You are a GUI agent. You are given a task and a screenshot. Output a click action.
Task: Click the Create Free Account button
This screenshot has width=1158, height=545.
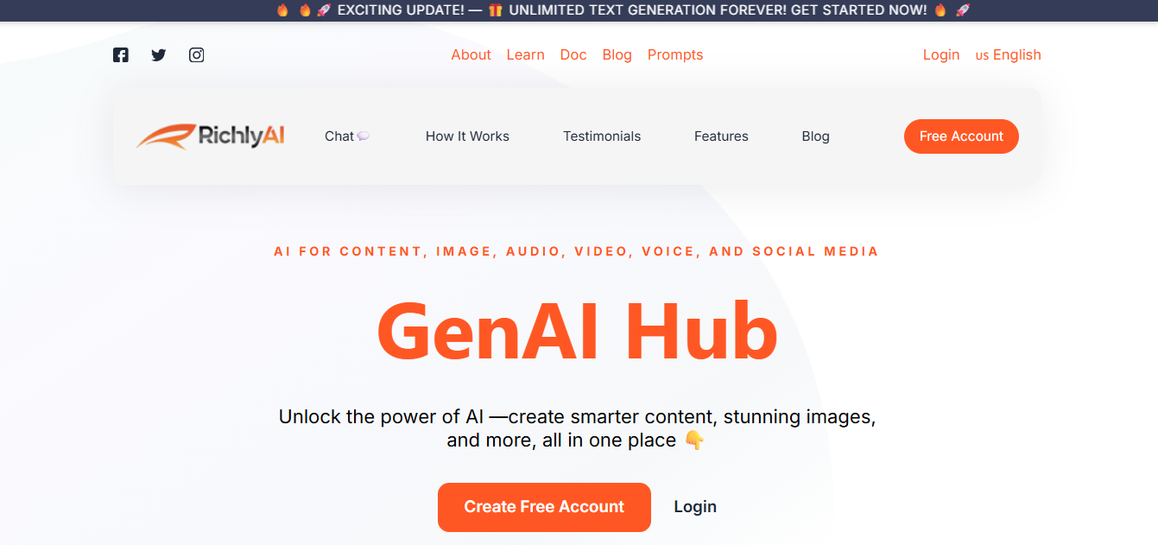pos(544,507)
